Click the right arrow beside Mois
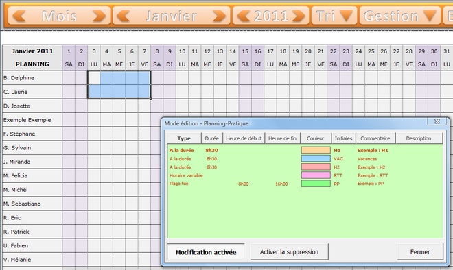Viewport: 453px width, 270px height. 99,16
